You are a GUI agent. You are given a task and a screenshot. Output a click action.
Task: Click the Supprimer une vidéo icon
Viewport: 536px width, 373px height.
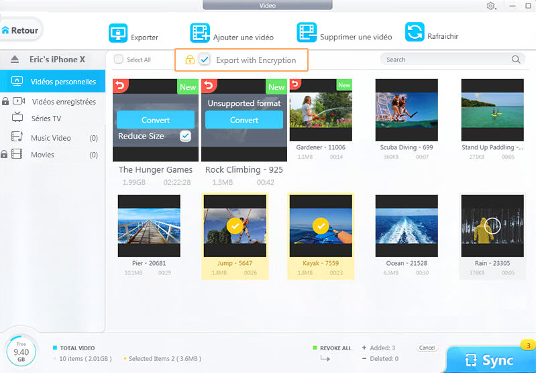307,33
